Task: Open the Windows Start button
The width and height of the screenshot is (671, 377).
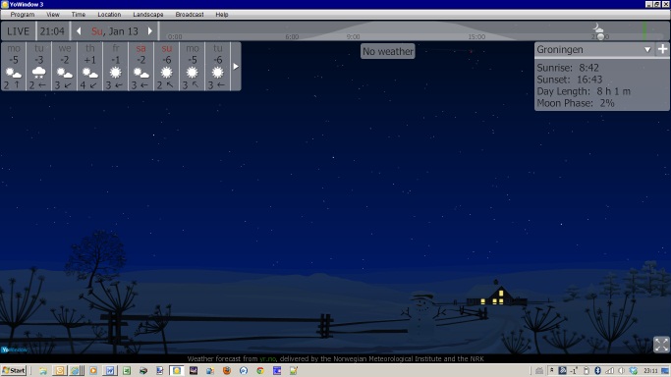Action: click(x=14, y=370)
